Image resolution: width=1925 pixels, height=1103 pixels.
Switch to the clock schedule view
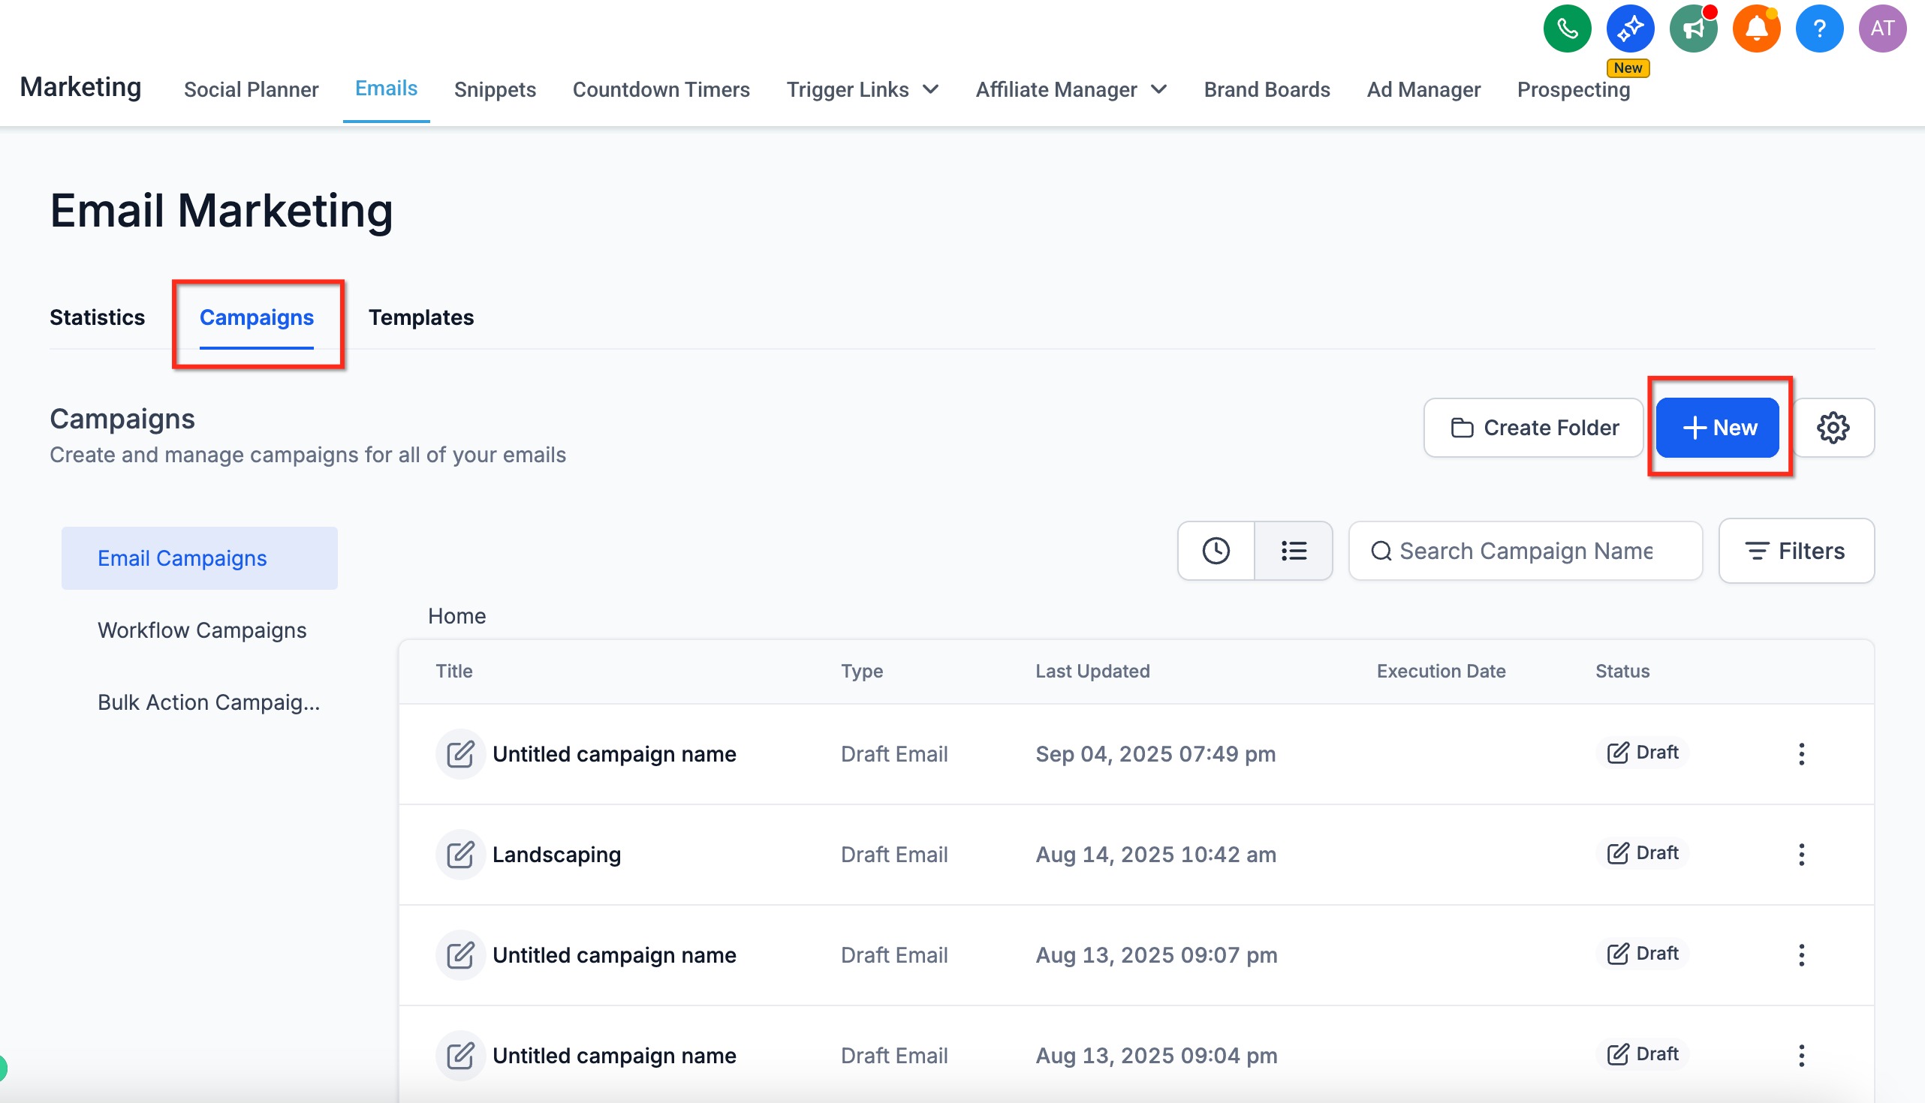[1216, 551]
